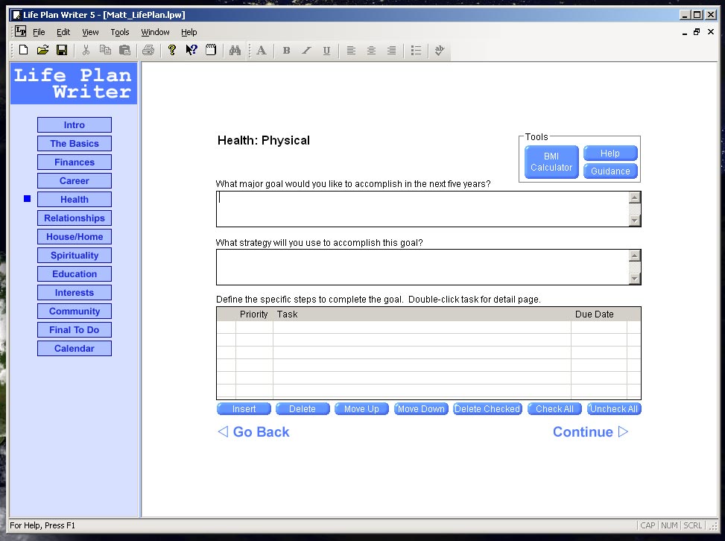
Task: Open the Help menu
Action: point(189,32)
